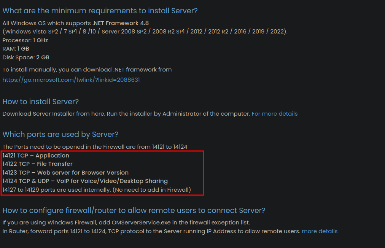Click the "14123 TCP – Web server" port line
This screenshot has width=385, height=248.
point(65,173)
